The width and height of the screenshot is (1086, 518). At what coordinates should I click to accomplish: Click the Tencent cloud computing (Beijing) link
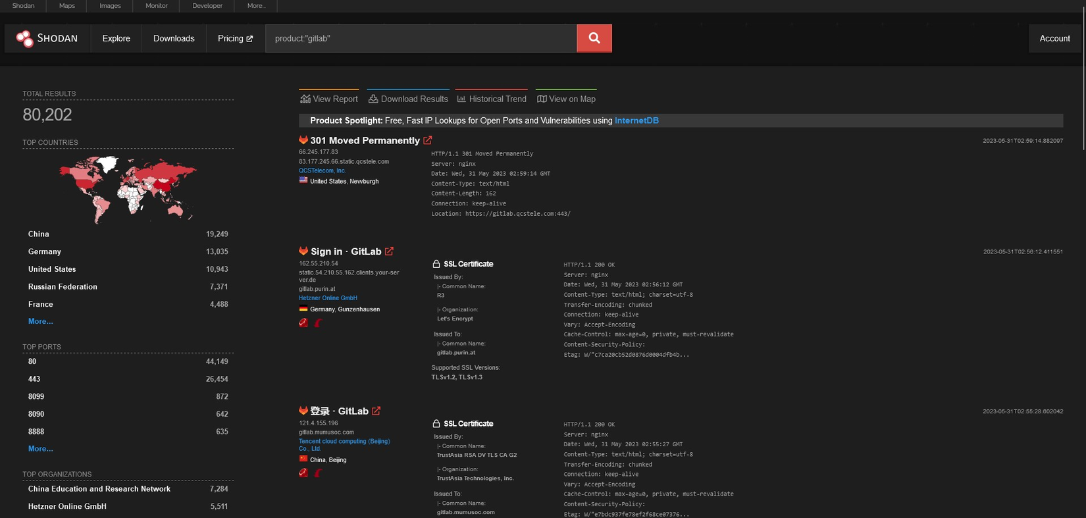(x=344, y=445)
